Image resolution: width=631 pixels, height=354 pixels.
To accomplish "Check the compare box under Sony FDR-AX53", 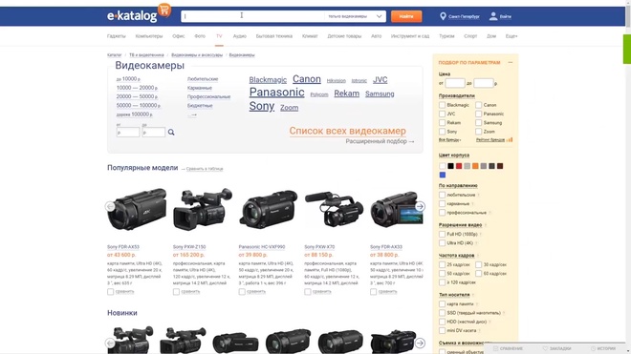I will point(110,292).
